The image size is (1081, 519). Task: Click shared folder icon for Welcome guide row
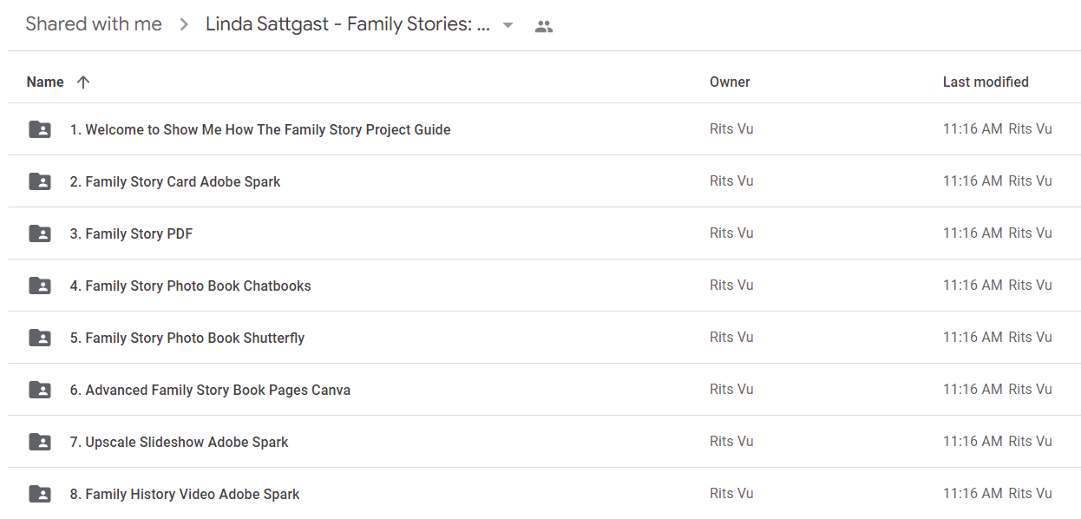click(40, 129)
